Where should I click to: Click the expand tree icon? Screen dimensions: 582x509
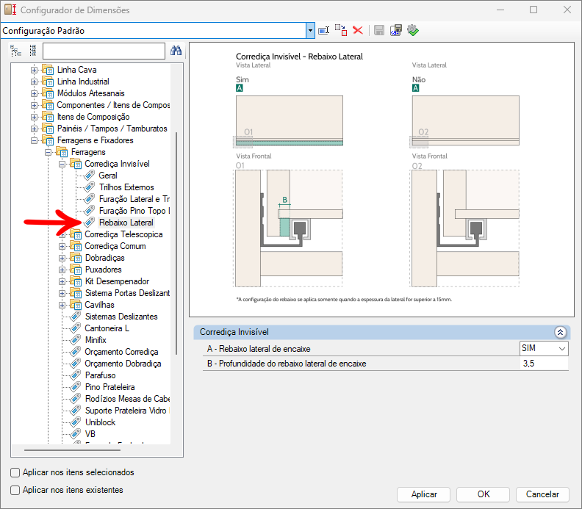(15, 51)
